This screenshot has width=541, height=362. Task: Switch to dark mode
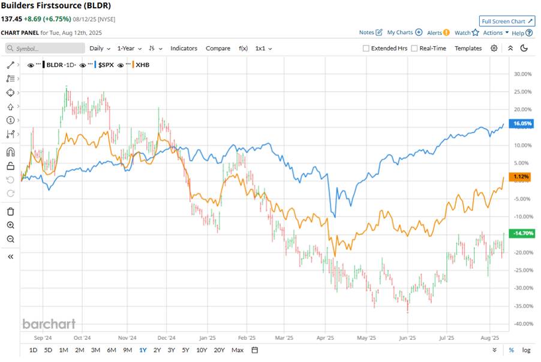coord(524,49)
